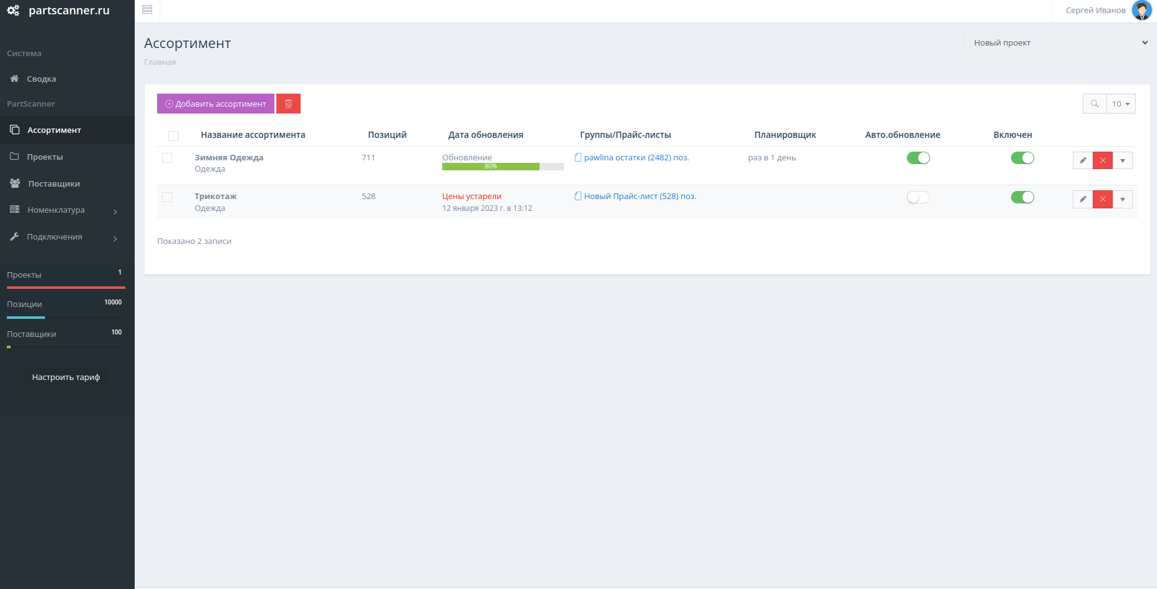This screenshot has height=589, width=1157.
Task: Disable auto-update toggle for Зимняя Одежда
Action: (917, 158)
